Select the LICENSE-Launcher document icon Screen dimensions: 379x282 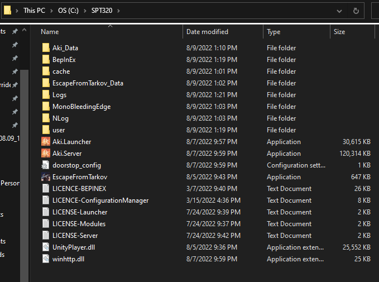[46, 212]
